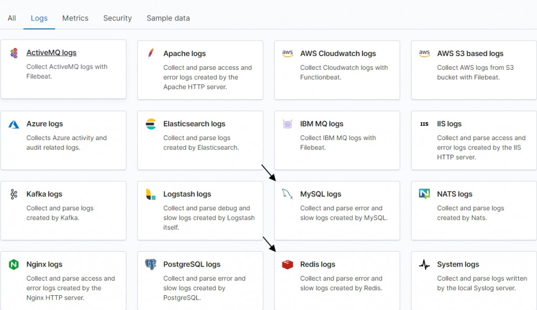Viewport: 537px width, 310px height.
Task: Click the Kafka logo icon
Action: [14, 195]
